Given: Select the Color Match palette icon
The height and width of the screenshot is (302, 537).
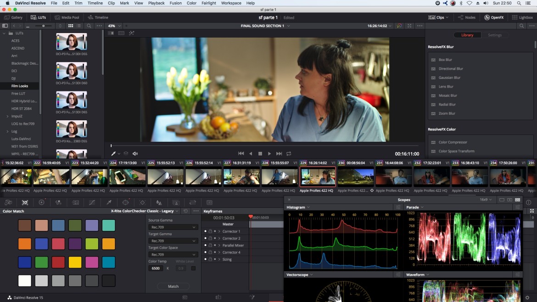Looking at the screenshot, I should pyautogui.click(x=25, y=202).
